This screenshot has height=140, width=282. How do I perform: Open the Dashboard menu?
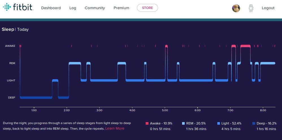point(51,8)
